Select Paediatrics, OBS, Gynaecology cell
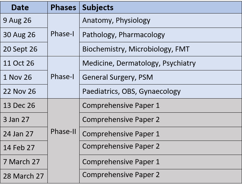Image resolution: width=242 pixels, height=184 pixels. 161,91
